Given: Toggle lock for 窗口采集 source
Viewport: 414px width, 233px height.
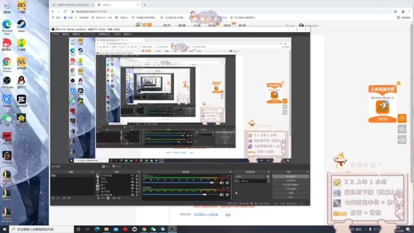Looking at the screenshot, I should tap(137, 192).
